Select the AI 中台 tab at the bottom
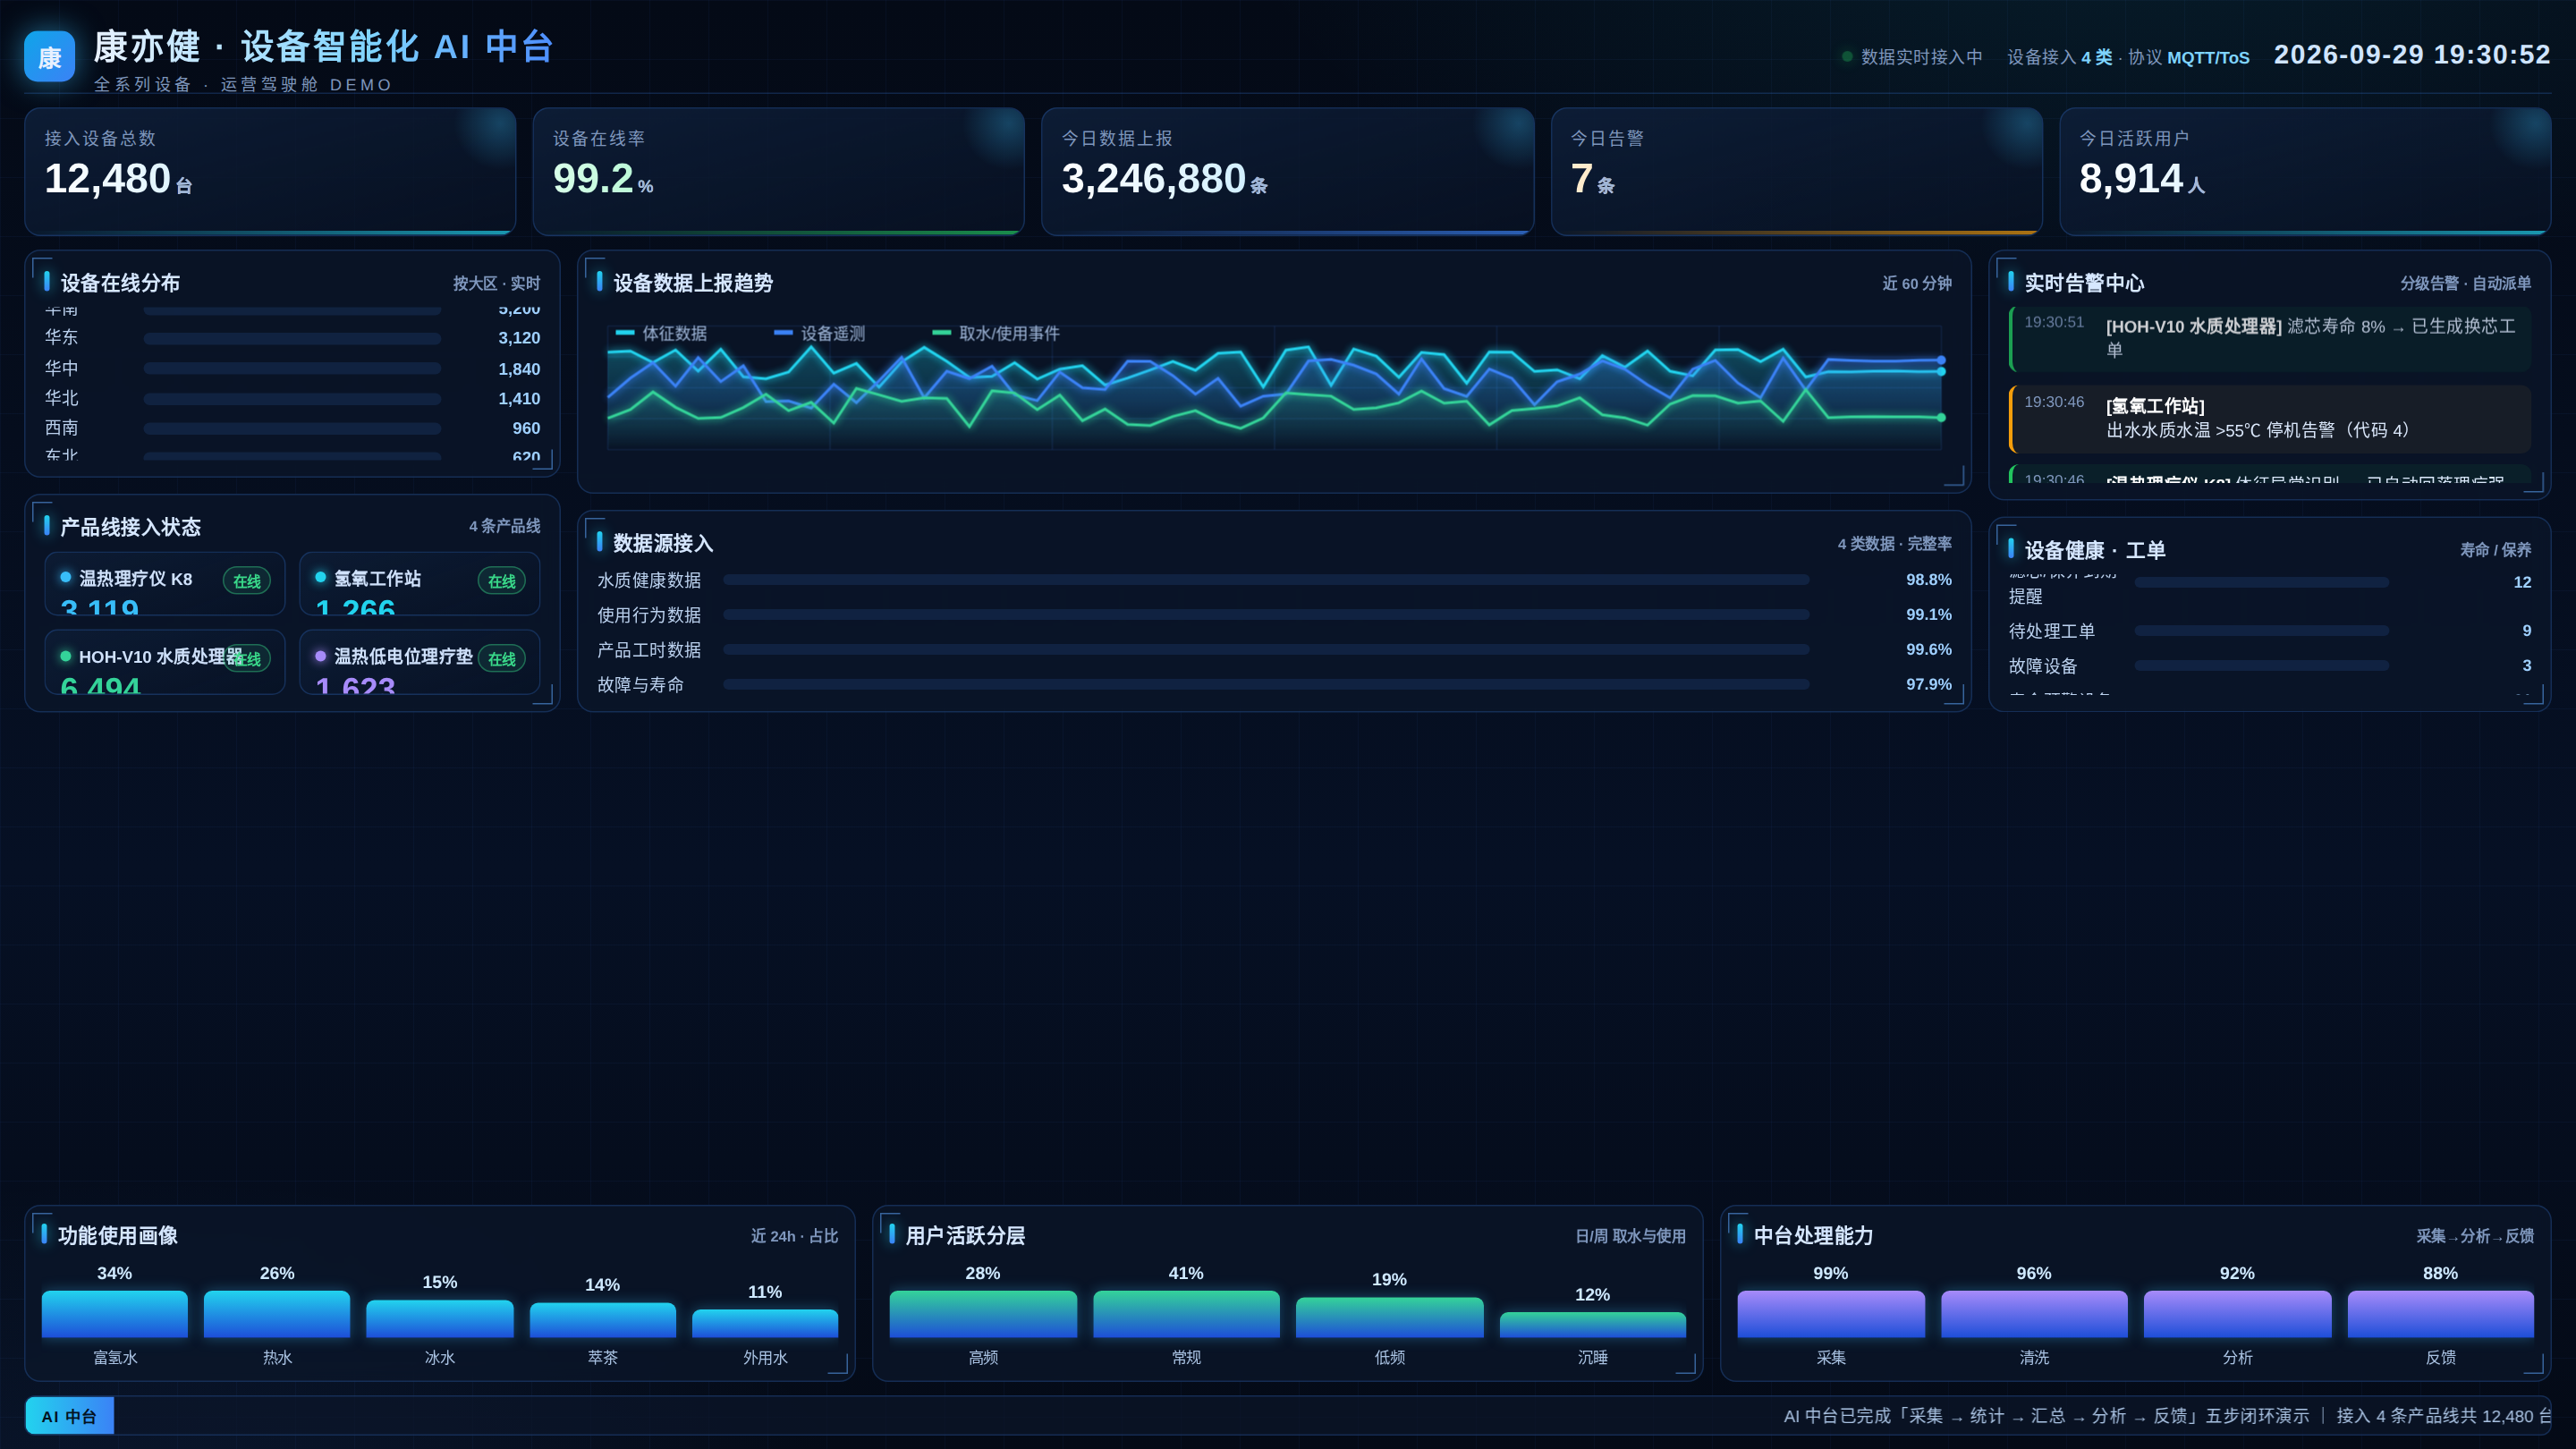Viewport: 2576px width, 1449px height. [x=69, y=1416]
